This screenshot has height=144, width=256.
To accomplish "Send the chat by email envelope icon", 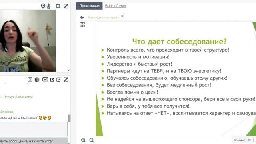I will [45, 79].
